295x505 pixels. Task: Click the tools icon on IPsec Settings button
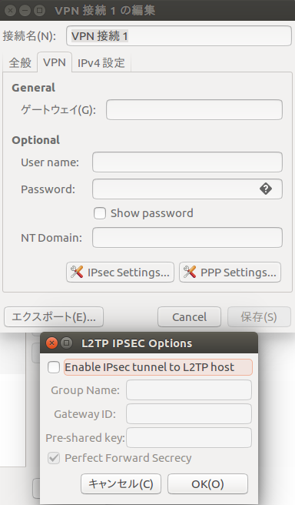pos(77,273)
